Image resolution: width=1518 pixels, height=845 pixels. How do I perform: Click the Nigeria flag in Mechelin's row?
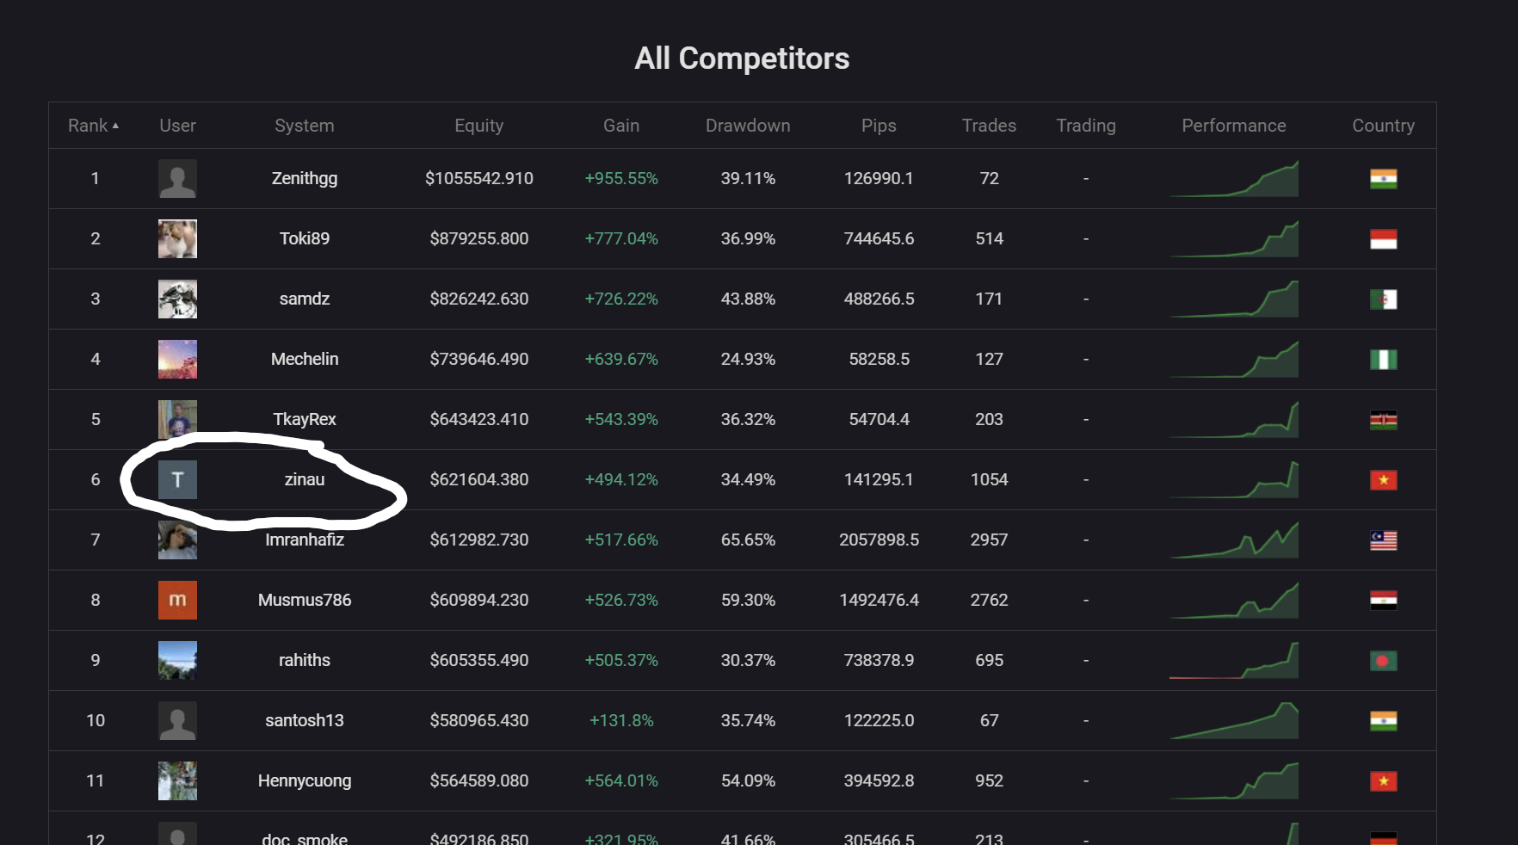point(1383,360)
